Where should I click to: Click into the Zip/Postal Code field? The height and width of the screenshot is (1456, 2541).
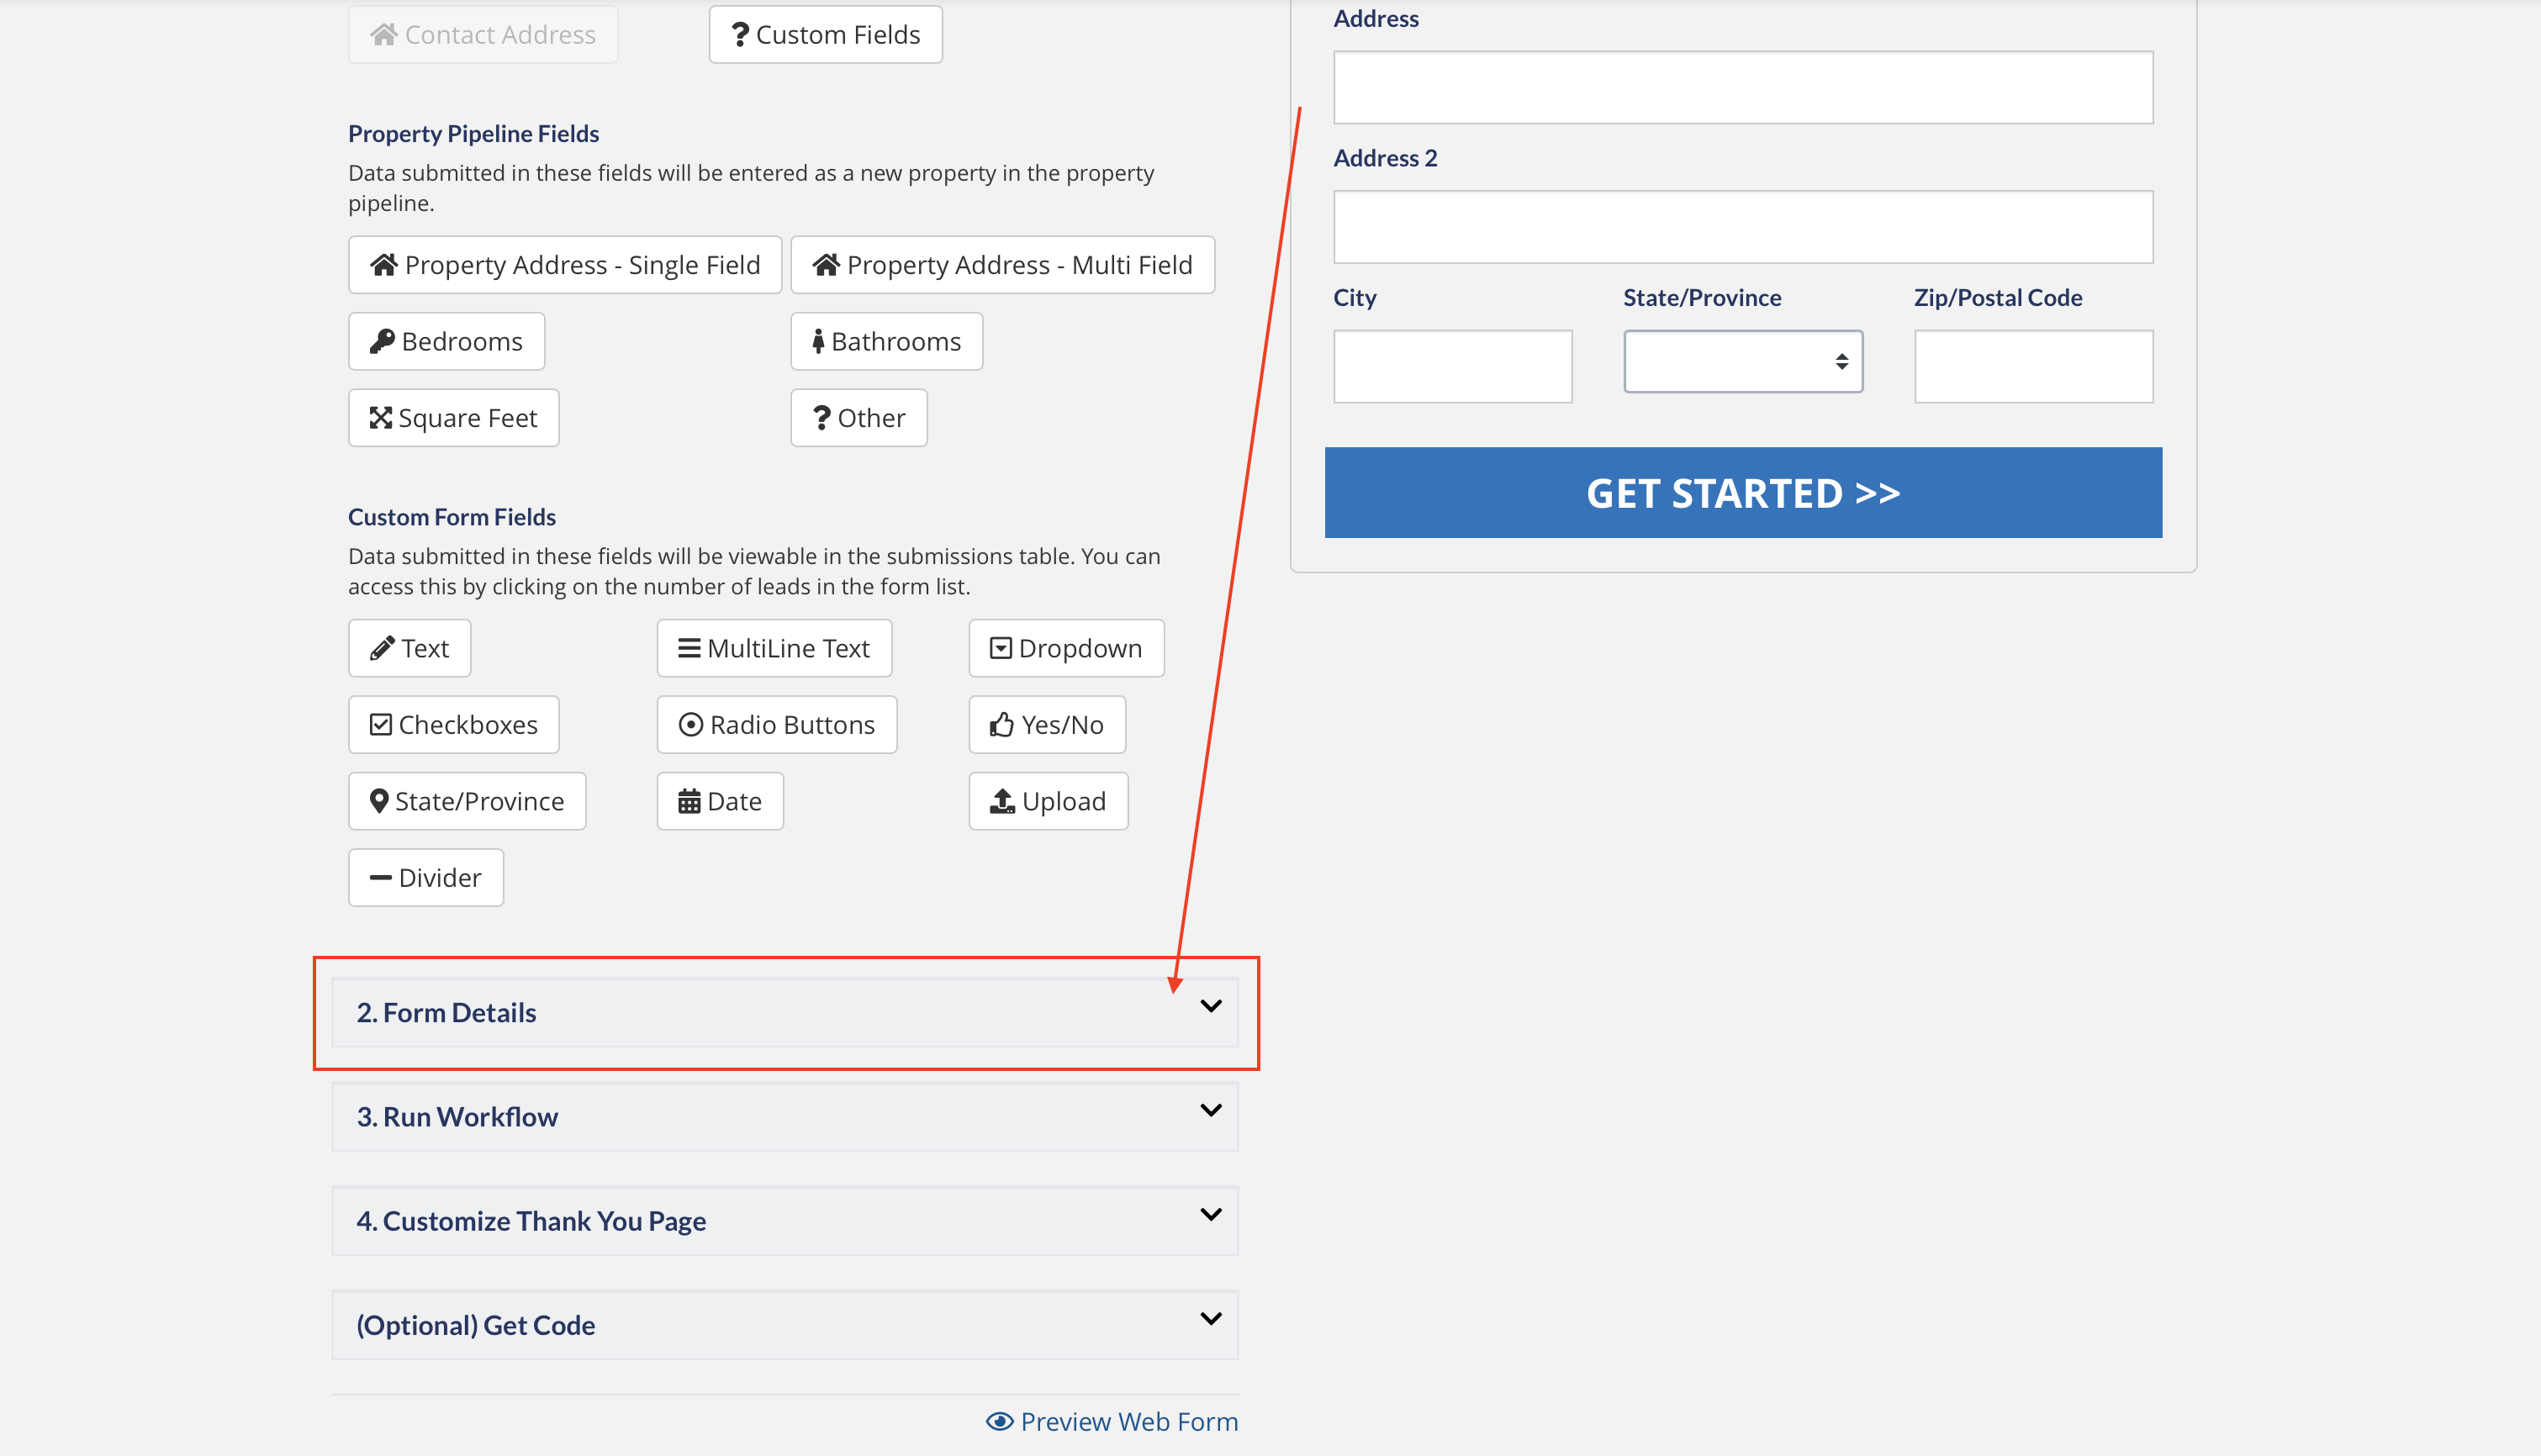[x=2033, y=367]
